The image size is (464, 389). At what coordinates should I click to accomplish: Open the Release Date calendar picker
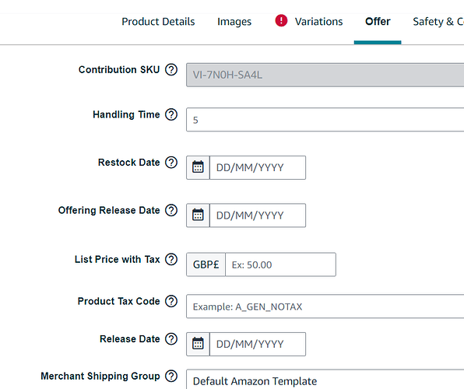[198, 344]
